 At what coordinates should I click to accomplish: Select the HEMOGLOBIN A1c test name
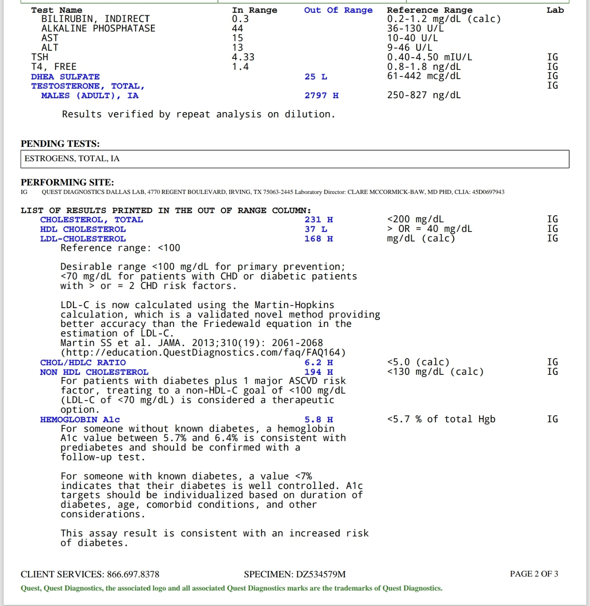coord(80,420)
